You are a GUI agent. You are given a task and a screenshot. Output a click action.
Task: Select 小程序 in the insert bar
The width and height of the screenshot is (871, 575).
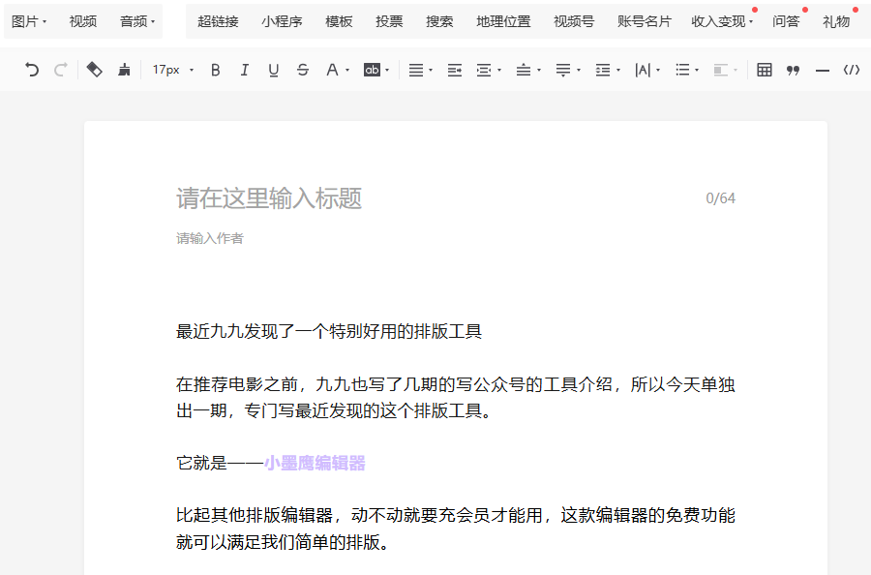[x=282, y=21]
